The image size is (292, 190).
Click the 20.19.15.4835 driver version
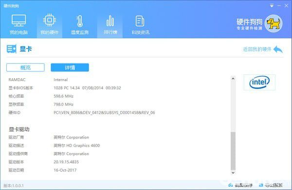(66, 162)
